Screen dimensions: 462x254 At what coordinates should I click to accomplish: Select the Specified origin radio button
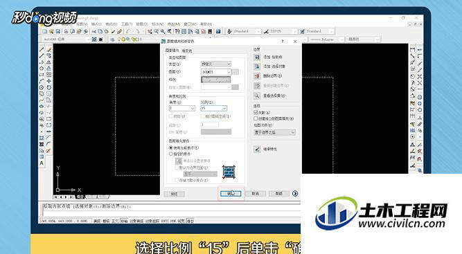tap(170, 154)
